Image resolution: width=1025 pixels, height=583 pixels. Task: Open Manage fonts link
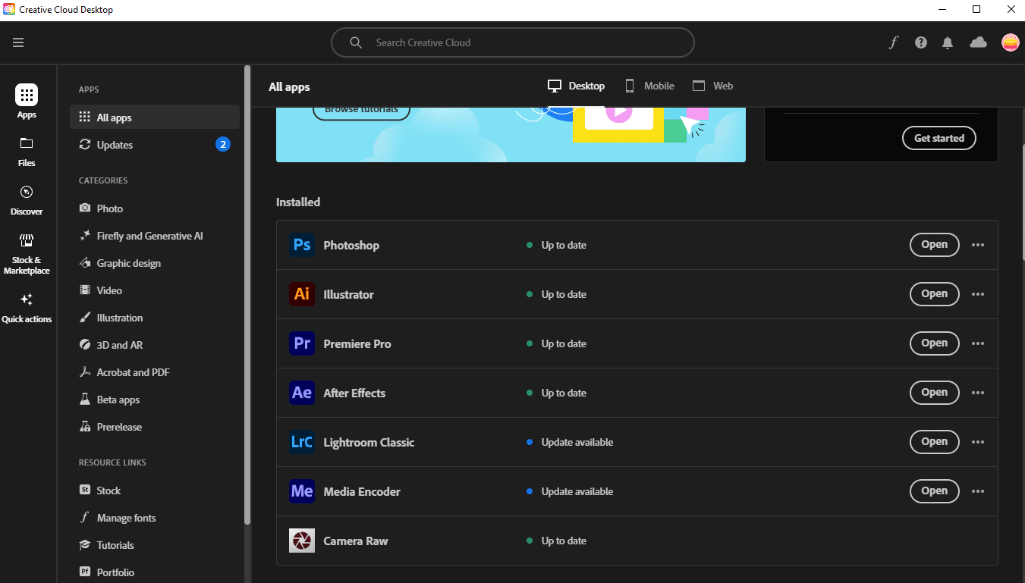click(155, 518)
